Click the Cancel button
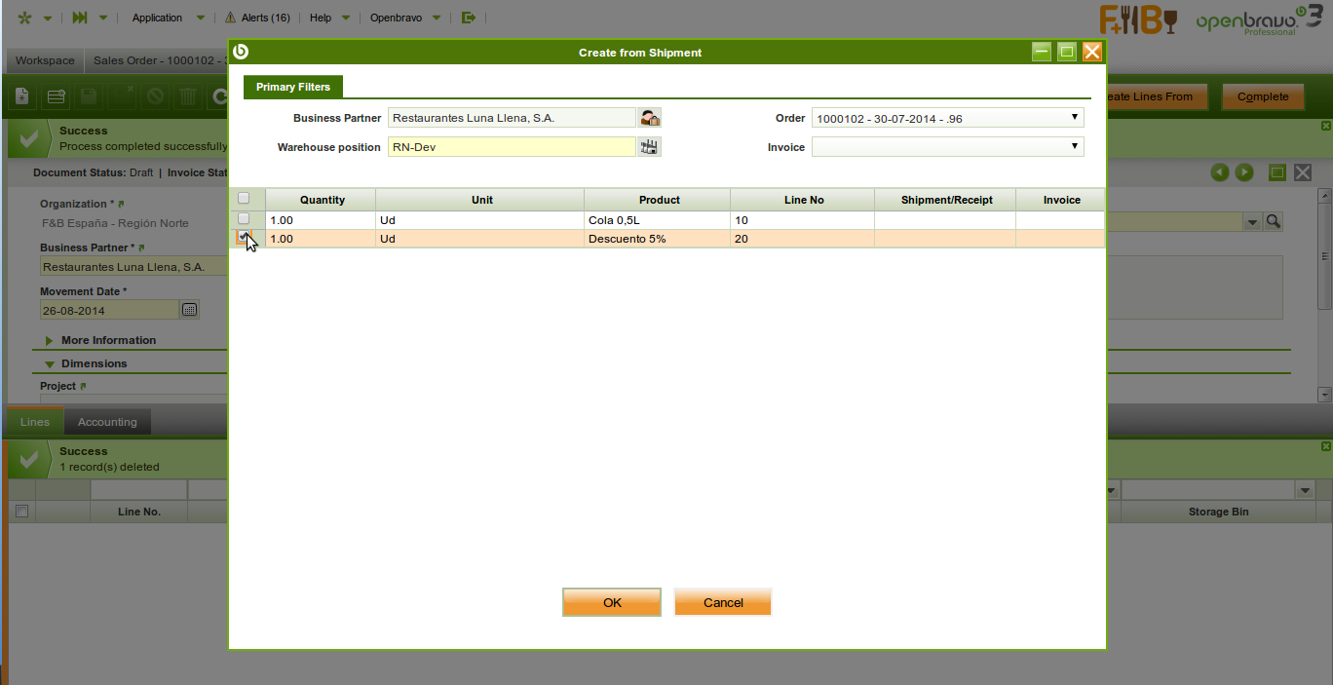This screenshot has height=685, width=1333. click(x=723, y=602)
